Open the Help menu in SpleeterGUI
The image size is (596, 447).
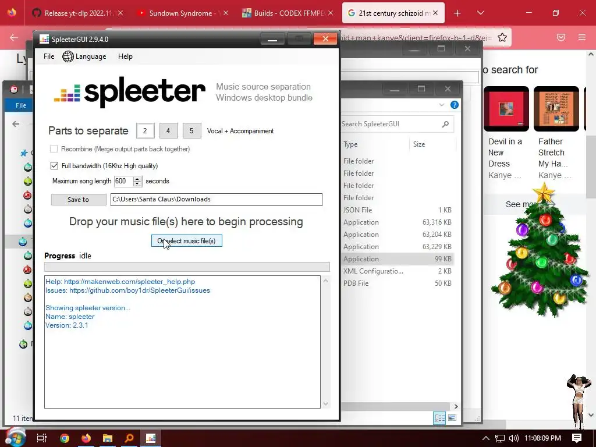click(x=125, y=56)
